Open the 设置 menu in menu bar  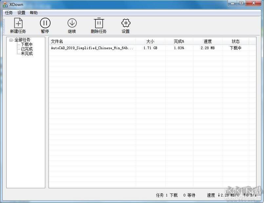point(21,12)
